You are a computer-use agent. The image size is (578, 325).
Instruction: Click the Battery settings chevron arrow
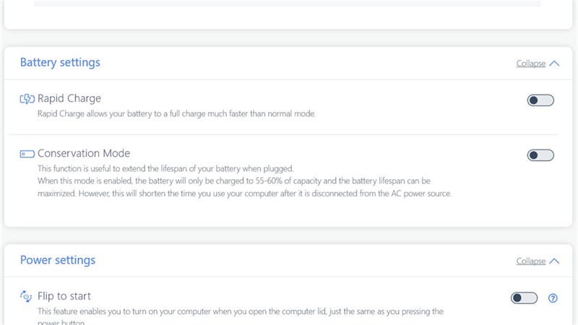[554, 64]
